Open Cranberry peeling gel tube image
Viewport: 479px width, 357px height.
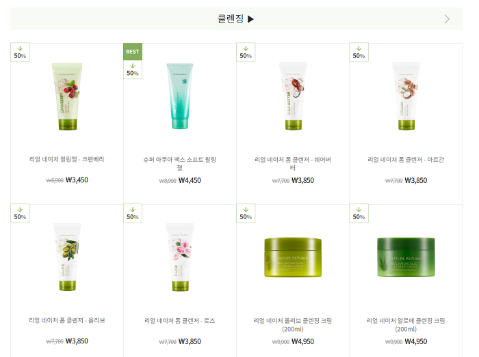pyautogui.click(x=67, y=96)
